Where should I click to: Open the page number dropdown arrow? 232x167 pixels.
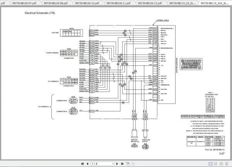pyautogui.click(x=113, y=164)
